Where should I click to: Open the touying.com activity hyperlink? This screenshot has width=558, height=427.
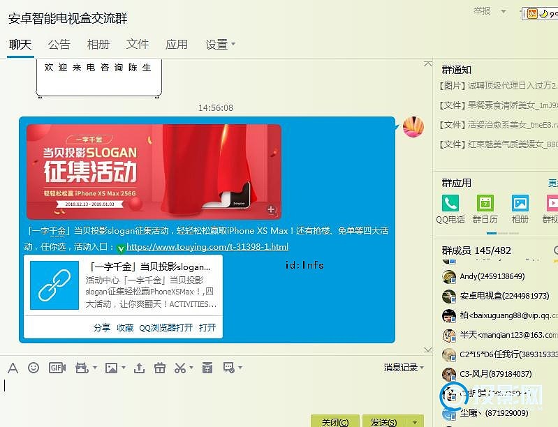point(207,247)
